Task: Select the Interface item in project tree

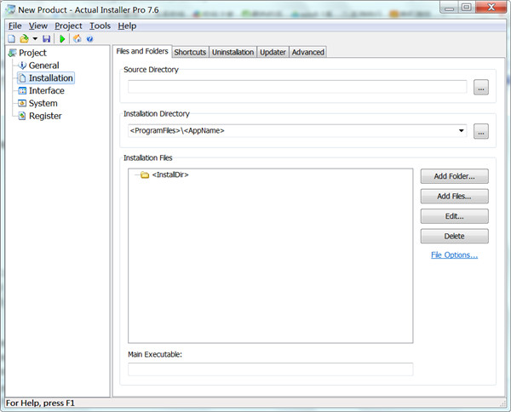Action: (46, 91)
